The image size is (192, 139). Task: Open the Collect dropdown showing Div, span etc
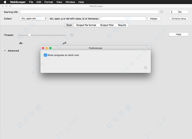[x=33, y=18]
